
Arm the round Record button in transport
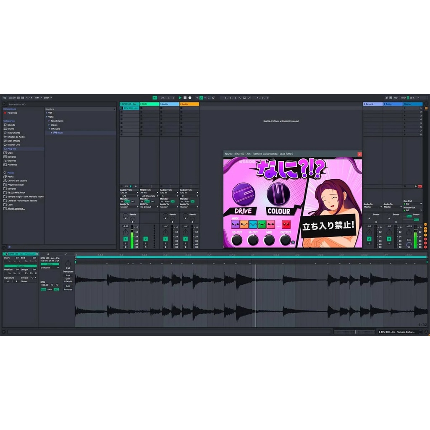(190, 97)
